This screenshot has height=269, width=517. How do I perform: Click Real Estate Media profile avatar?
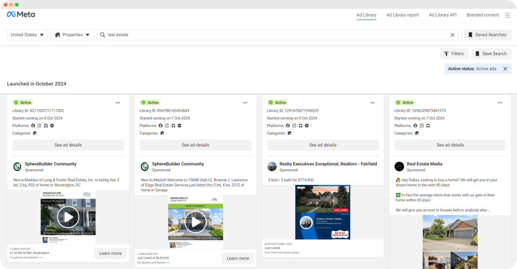tap(399, 166)
